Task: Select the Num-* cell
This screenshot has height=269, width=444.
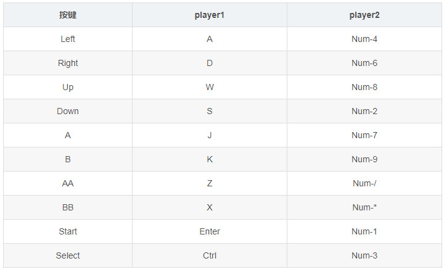Action: (364, 207)
